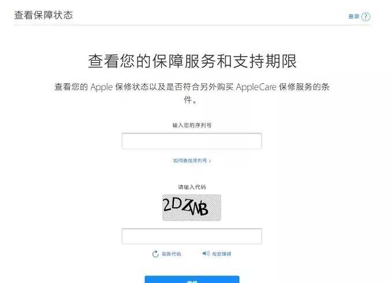Viewport: 391px width, 283px height.
Task: Click the chevron after 如何查找序列号
Action: tap(210, 161)
